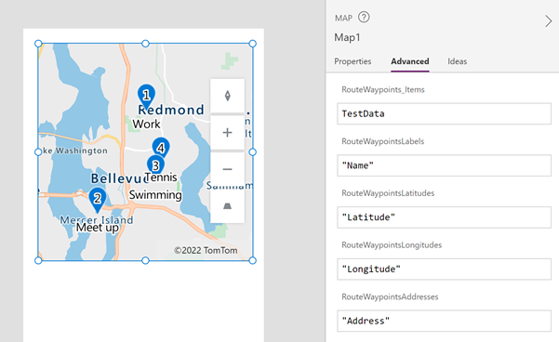The image size is (559, 342).
Task: Click the top-middle resize handle of the map
Action: [145, 44]
